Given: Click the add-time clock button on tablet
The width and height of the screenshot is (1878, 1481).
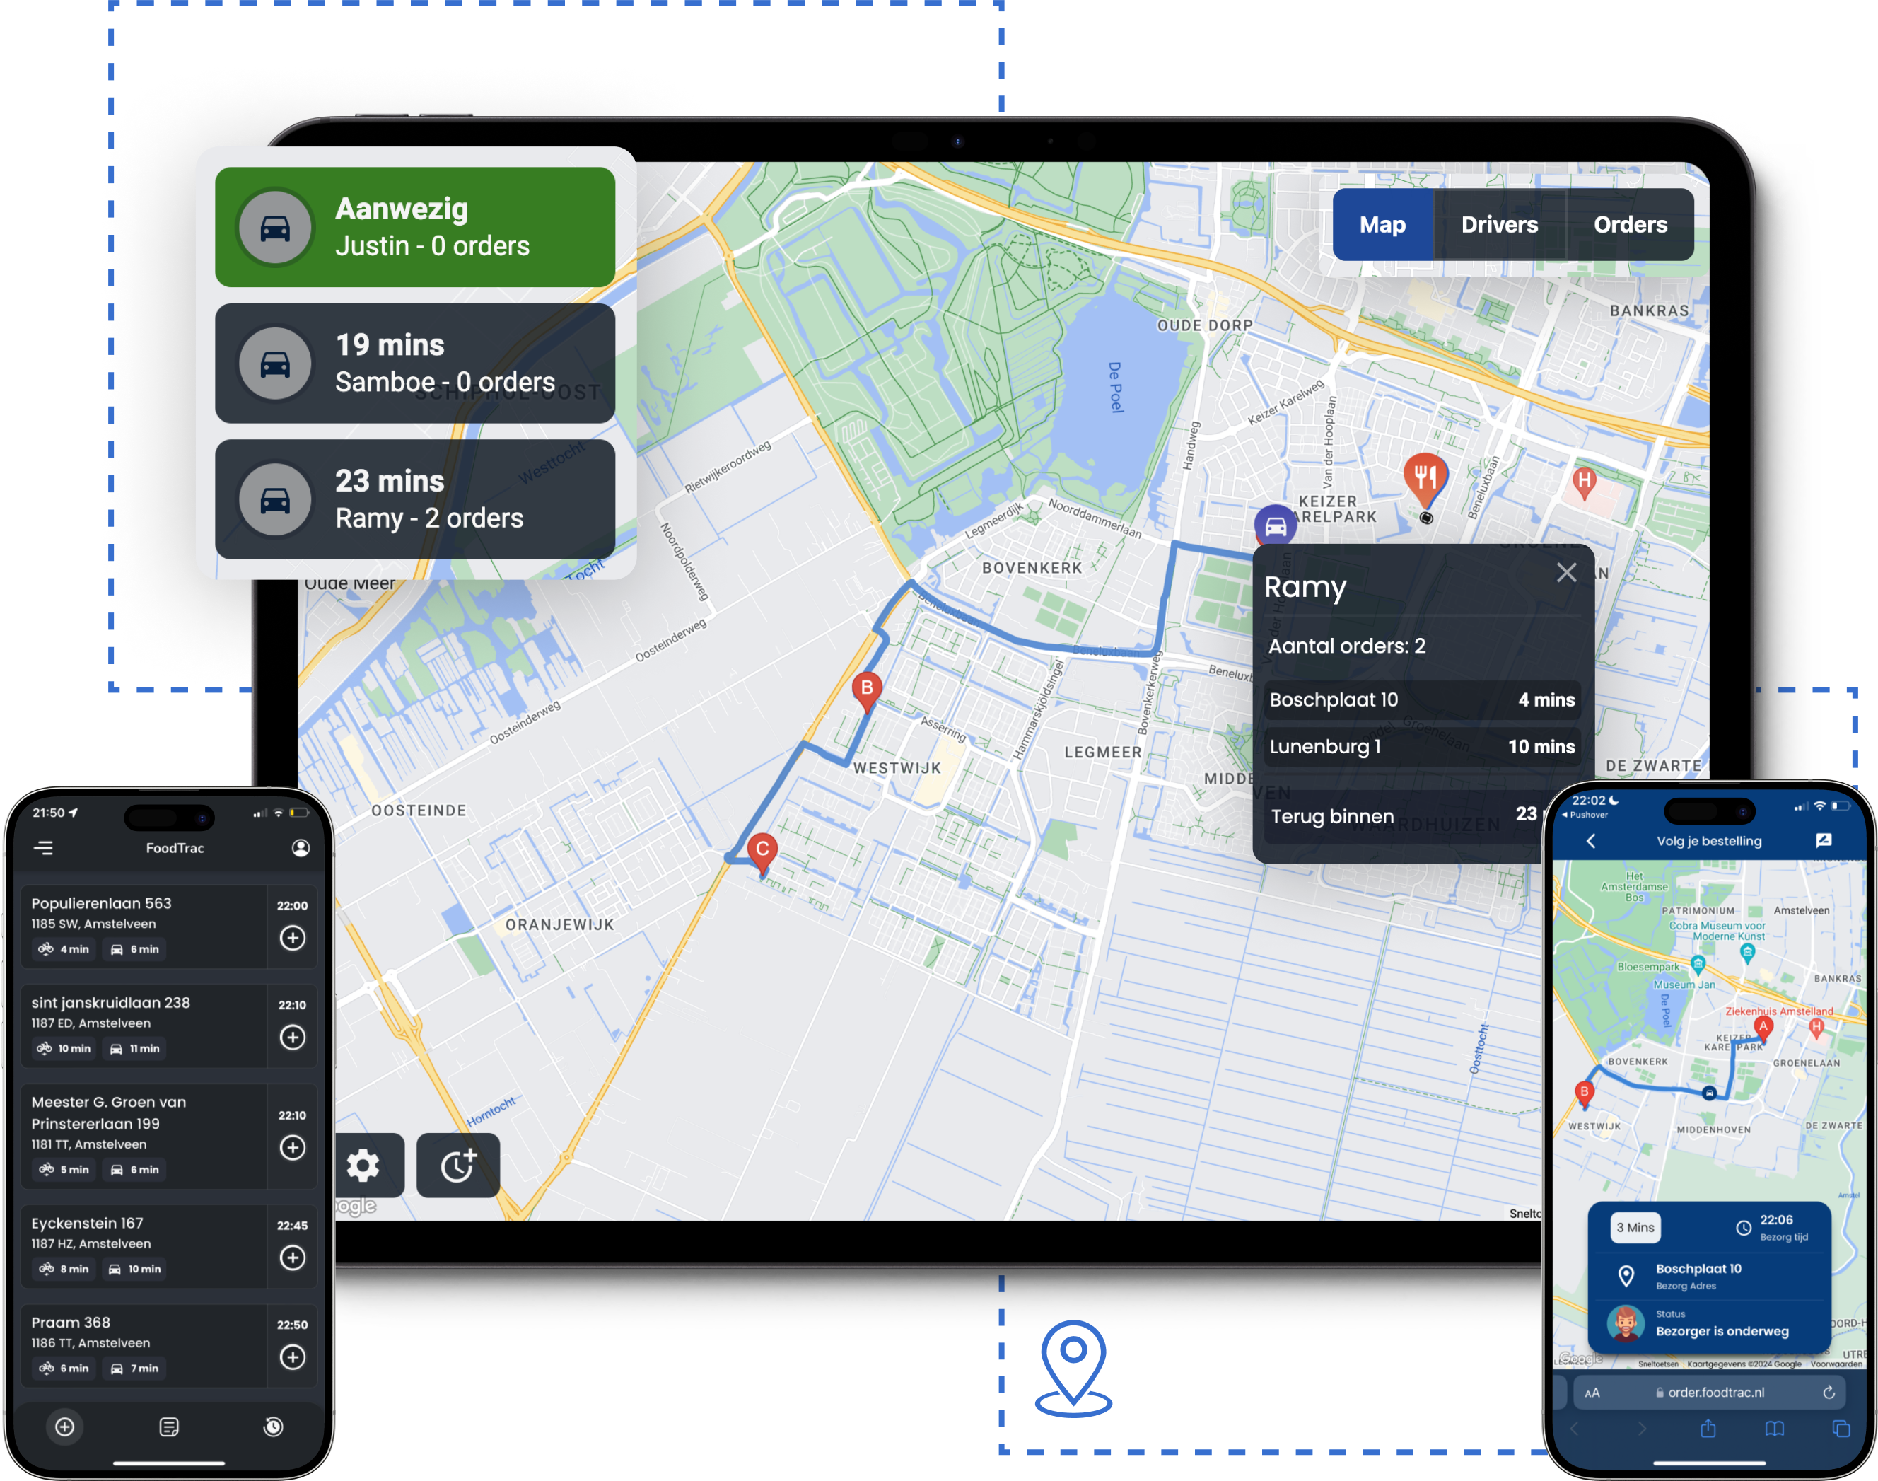Looking at the screenshot, I should pos(458,1166).
